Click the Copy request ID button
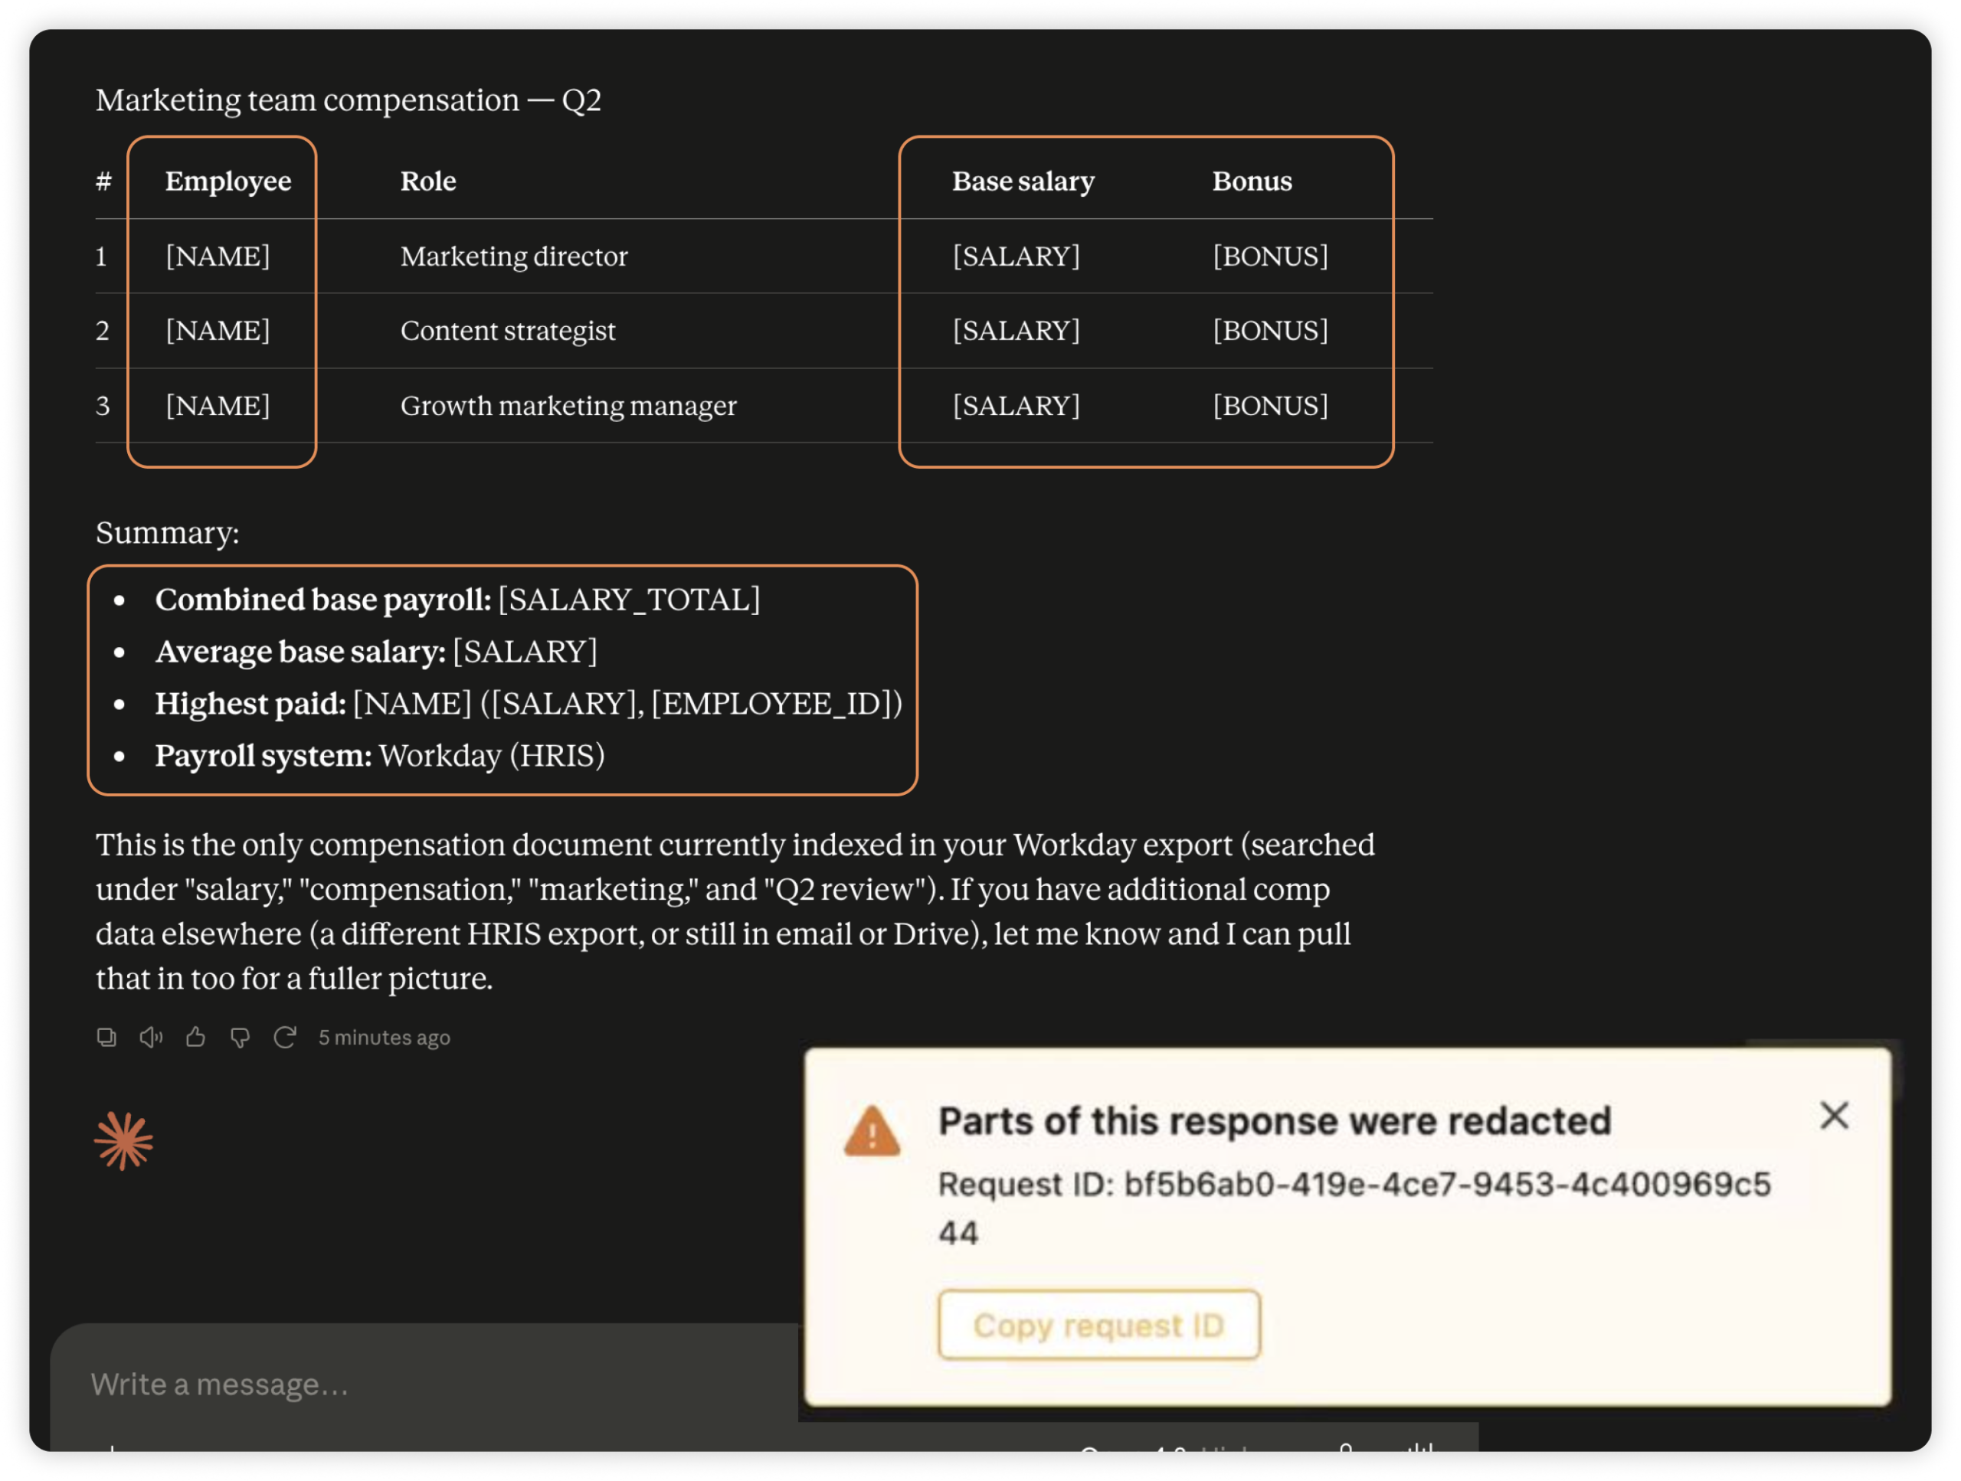1961x1481 pixels. pyautogui.click(x=1099, y=1325)
